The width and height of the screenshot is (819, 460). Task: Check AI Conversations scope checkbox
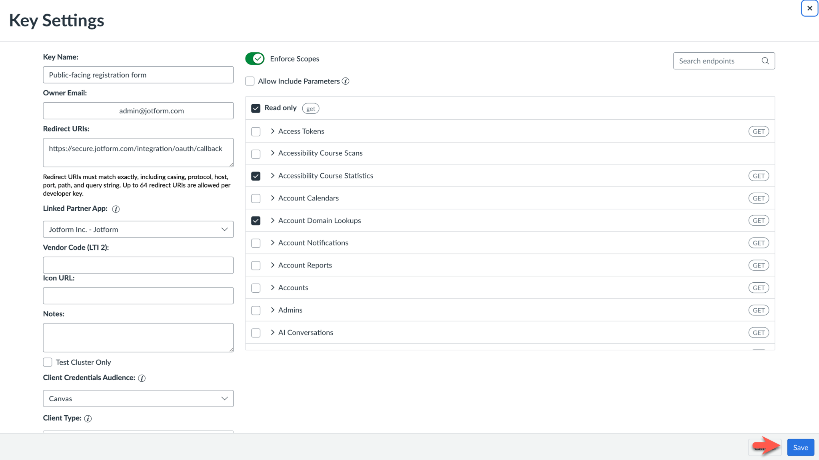(x=256, y=333)
